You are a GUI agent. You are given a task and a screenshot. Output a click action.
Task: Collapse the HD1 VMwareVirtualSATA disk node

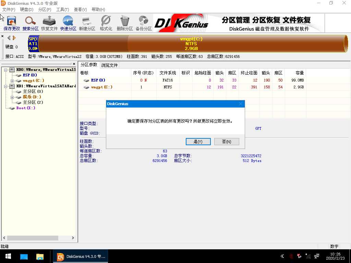6,86
